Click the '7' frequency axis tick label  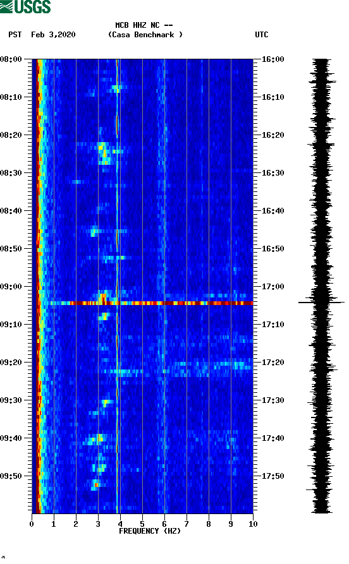click(x=187, y=524)
